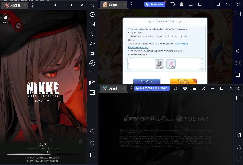Collapse Arknights sidebar double chevron

pos(239,89)
